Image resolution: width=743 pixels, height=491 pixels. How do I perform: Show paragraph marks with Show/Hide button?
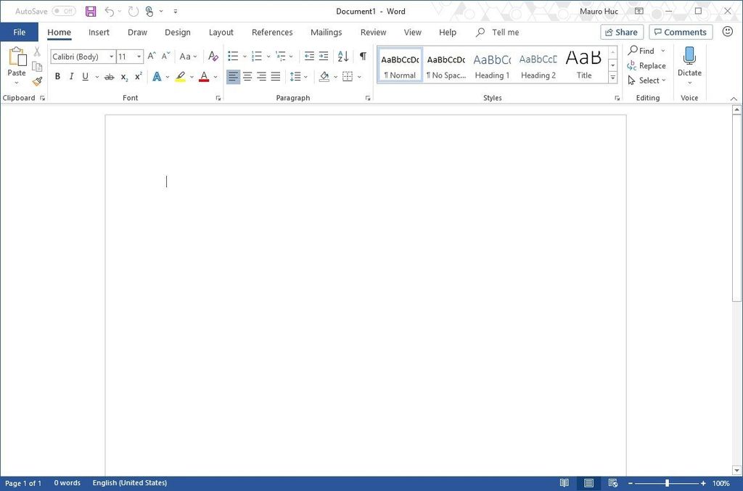(x=363, y=56)
